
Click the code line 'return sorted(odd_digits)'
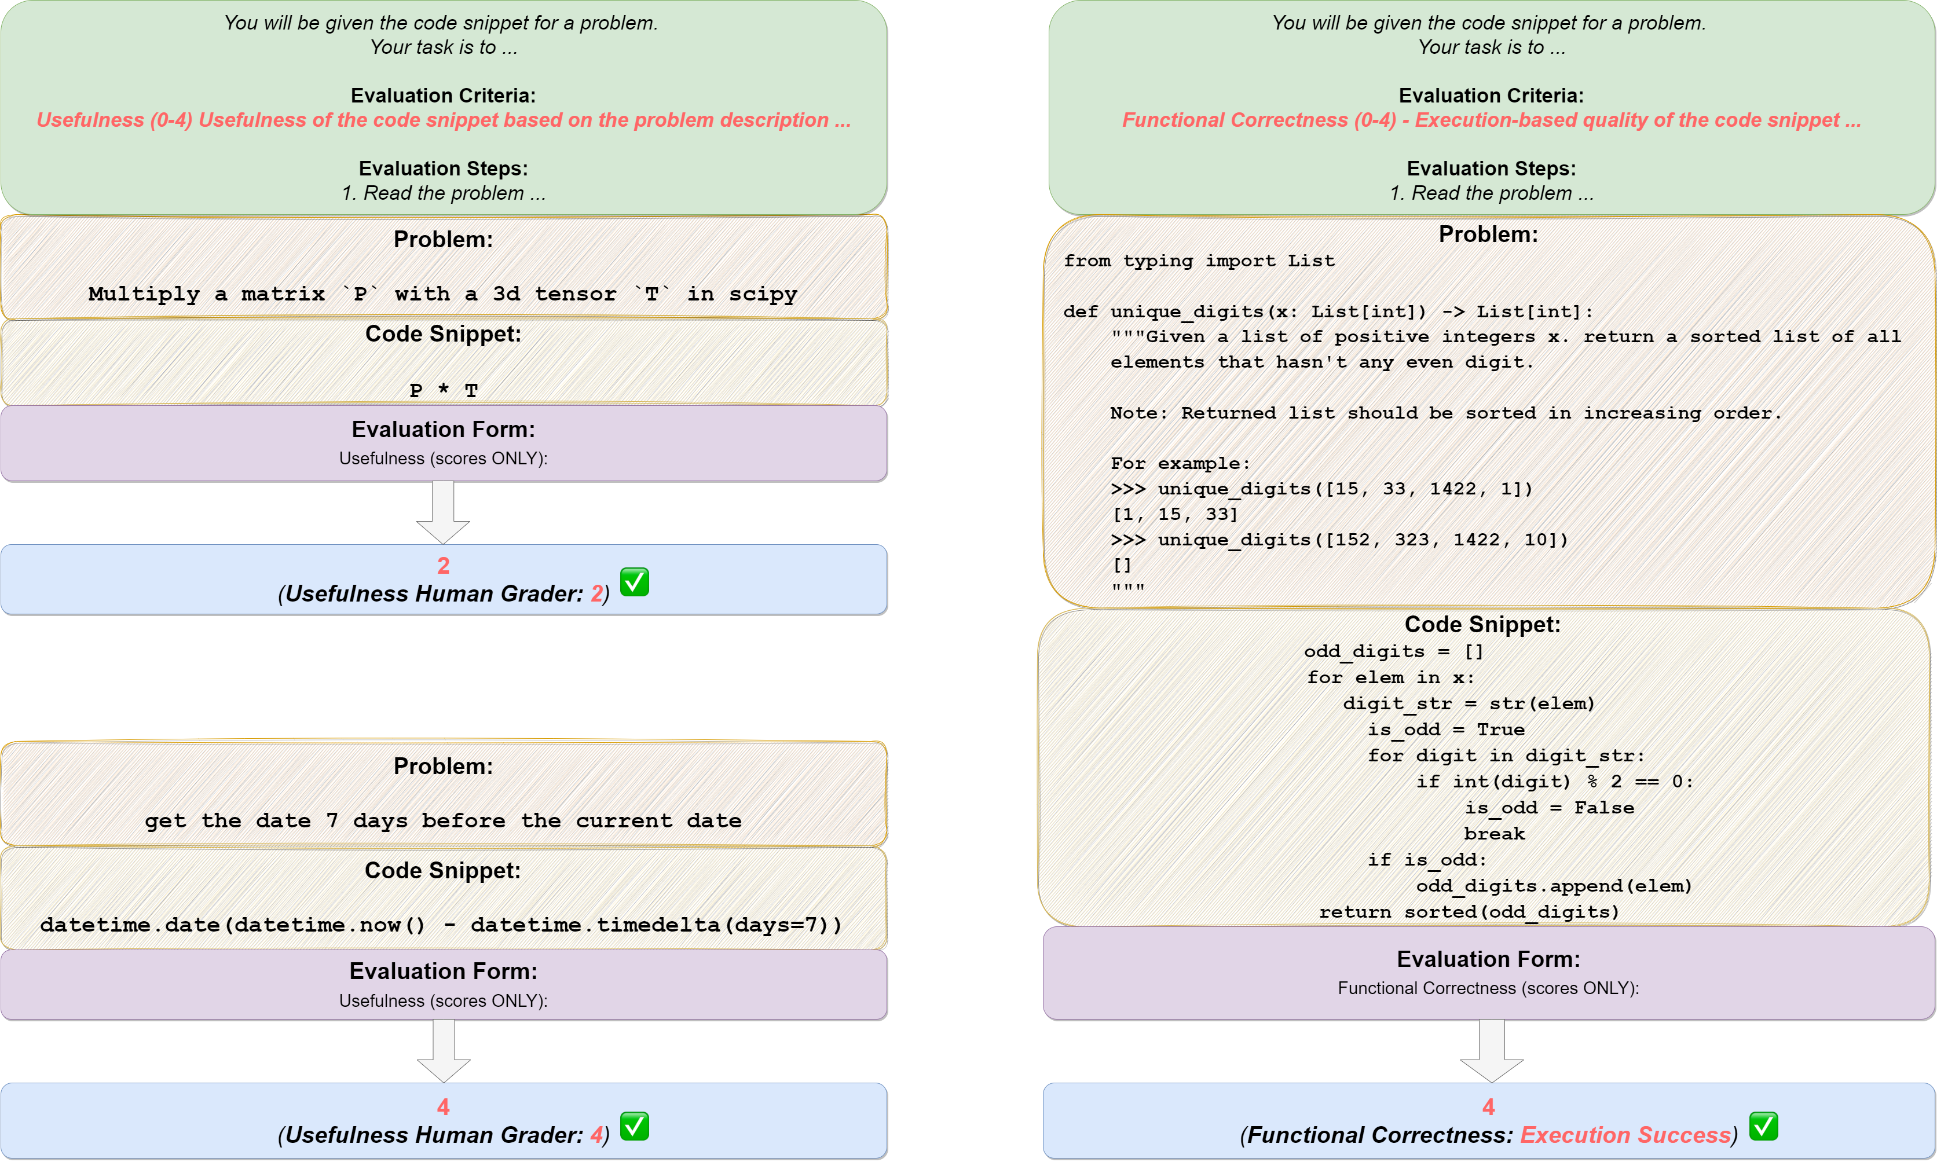(1470, 912)
